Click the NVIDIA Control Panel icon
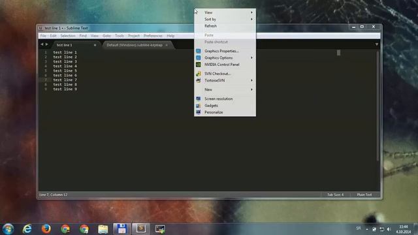This screenshot has width=418, height=235. pos(199,65)
